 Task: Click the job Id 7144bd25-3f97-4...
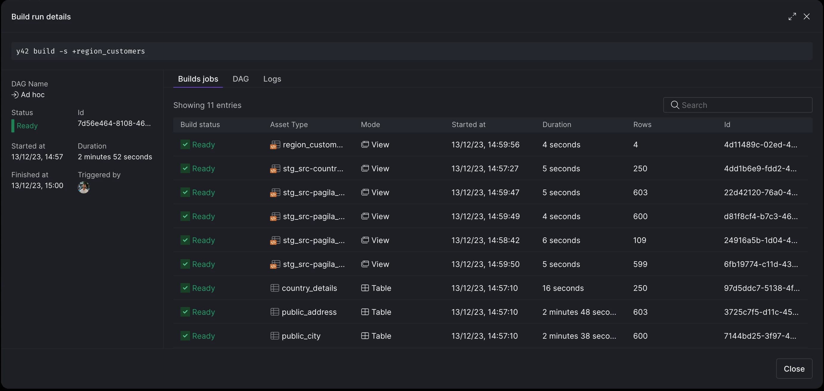coord(760,336)
